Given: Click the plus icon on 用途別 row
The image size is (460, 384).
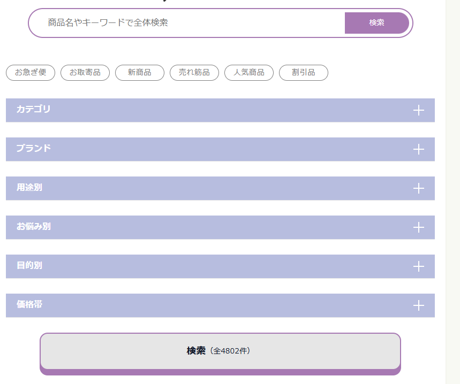Looking at the screenshot, I should point(419,188).
